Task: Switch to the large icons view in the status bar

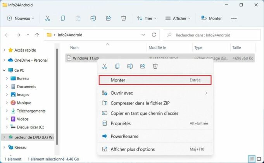Action: point(259,159)
